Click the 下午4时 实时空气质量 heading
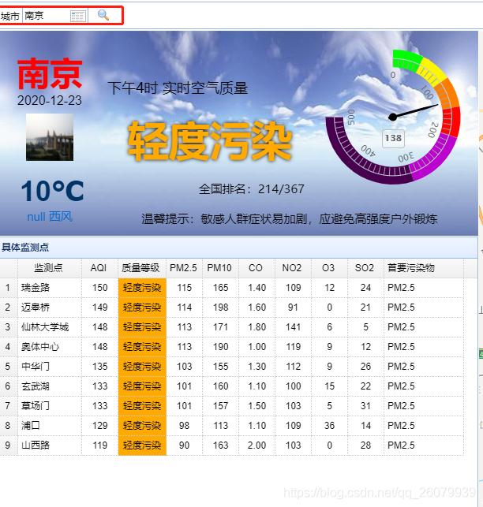The height and width of the screenshot is (507, 483). coord(178,88)
